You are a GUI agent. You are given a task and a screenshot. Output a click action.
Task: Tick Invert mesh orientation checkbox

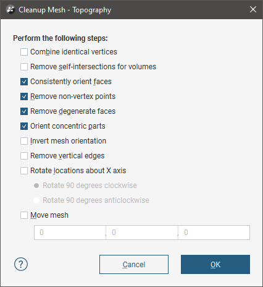[x=24, y=141]
